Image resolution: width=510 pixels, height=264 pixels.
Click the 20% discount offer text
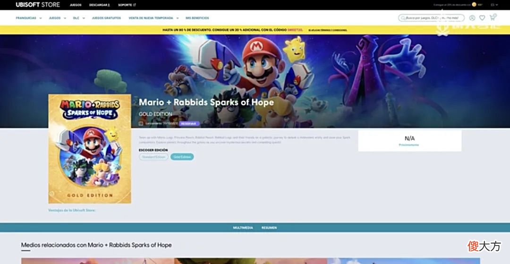click(x=452, y=5)
